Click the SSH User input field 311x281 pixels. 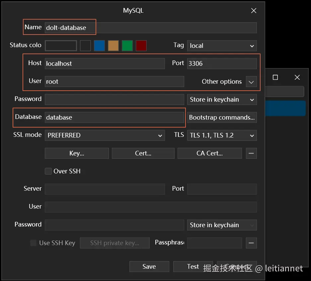point(151,207)
